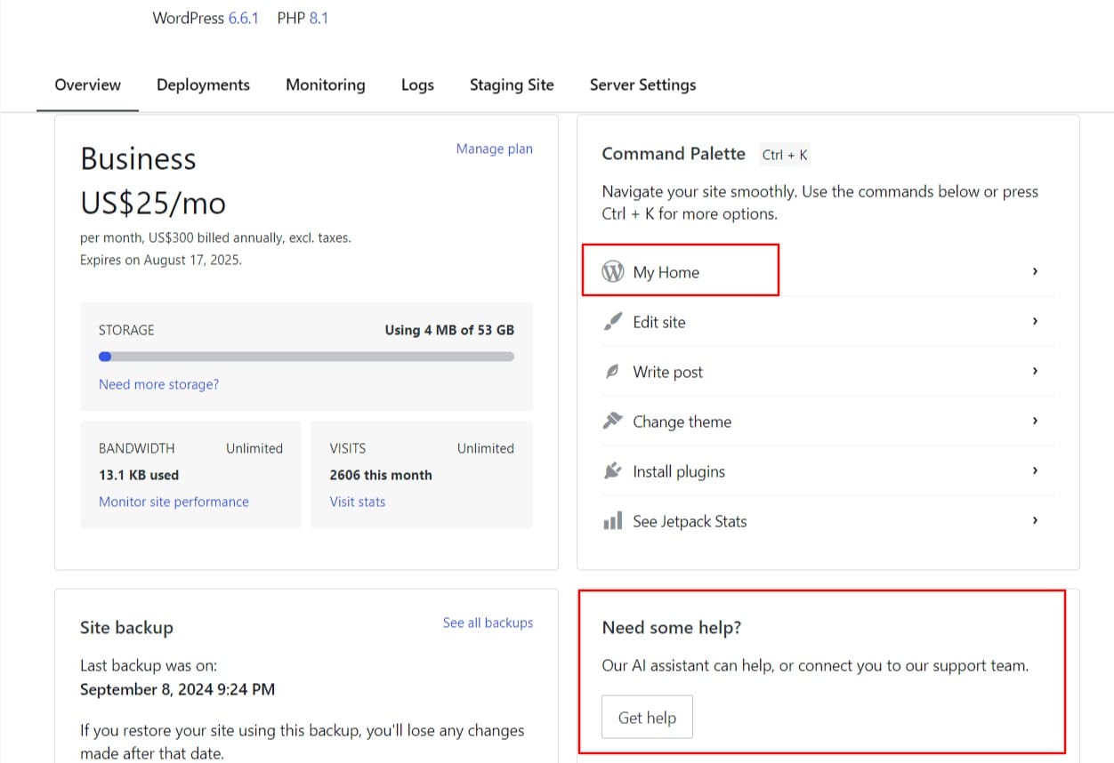Open the See all backups link

488,622
